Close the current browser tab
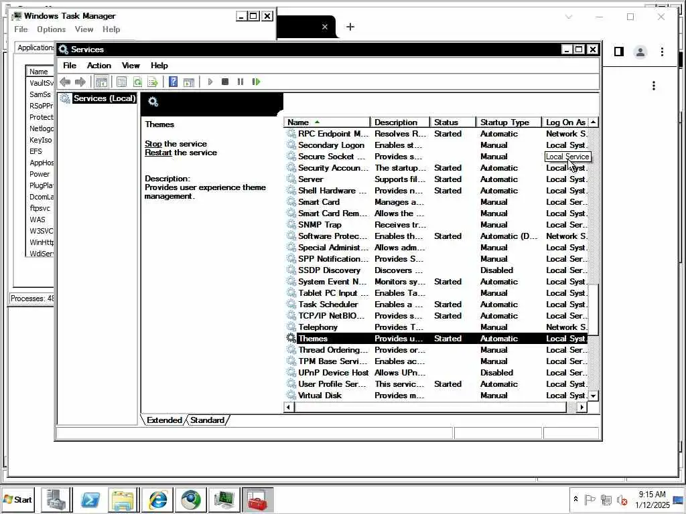The width and height of the screenshot is (686, 514). (x=325, y=27)
